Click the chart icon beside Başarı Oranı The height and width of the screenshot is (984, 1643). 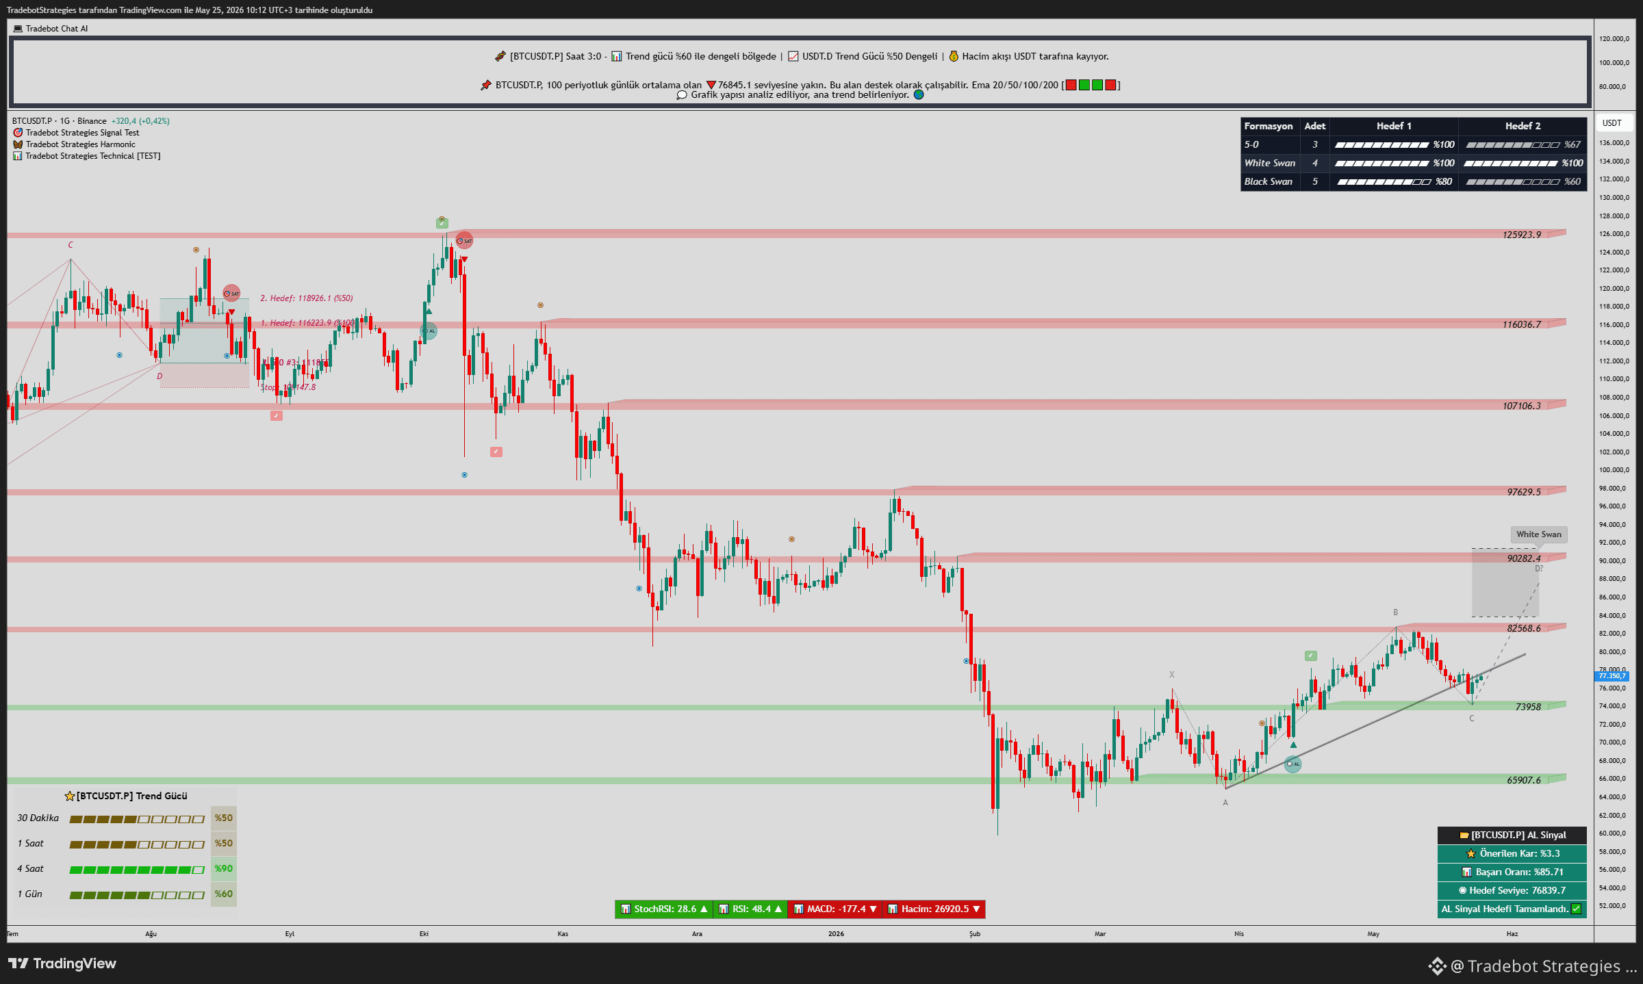click(1466, 872)
